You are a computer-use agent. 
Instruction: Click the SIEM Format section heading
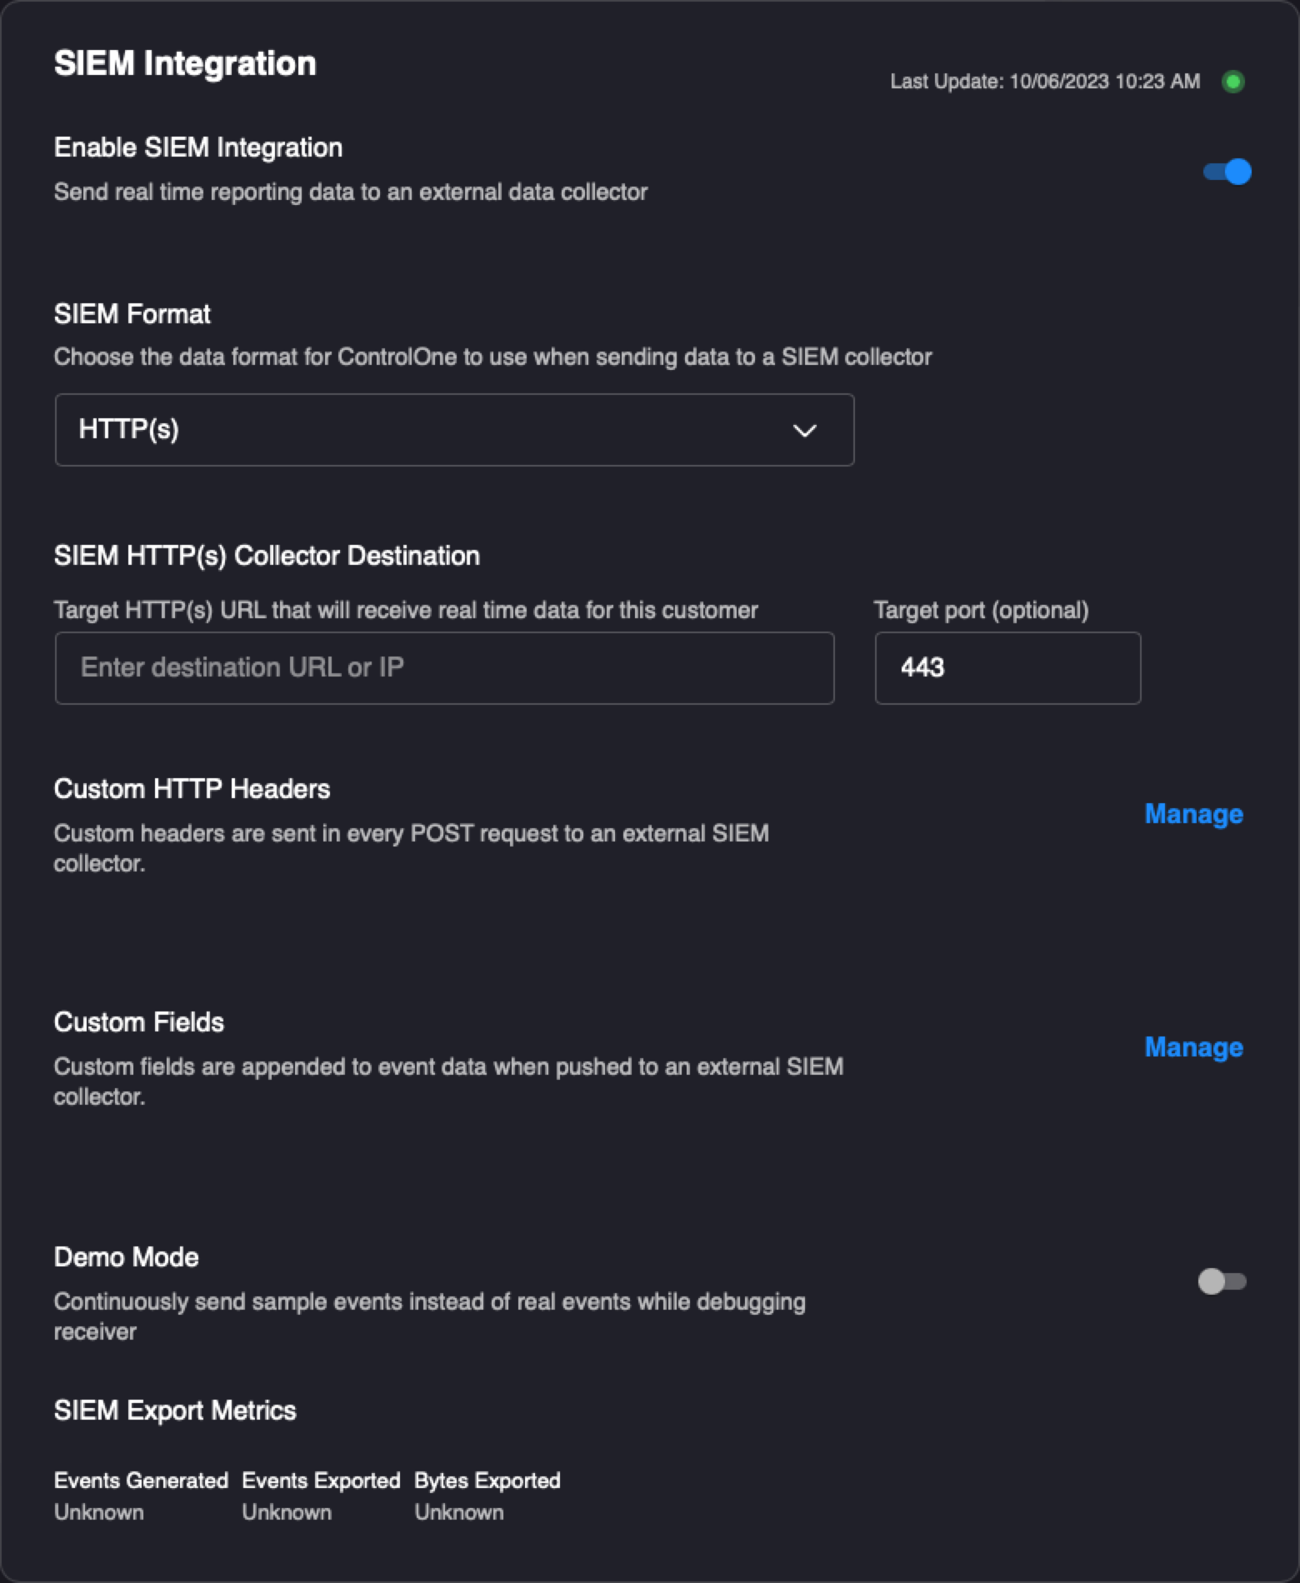click(132, 314)
